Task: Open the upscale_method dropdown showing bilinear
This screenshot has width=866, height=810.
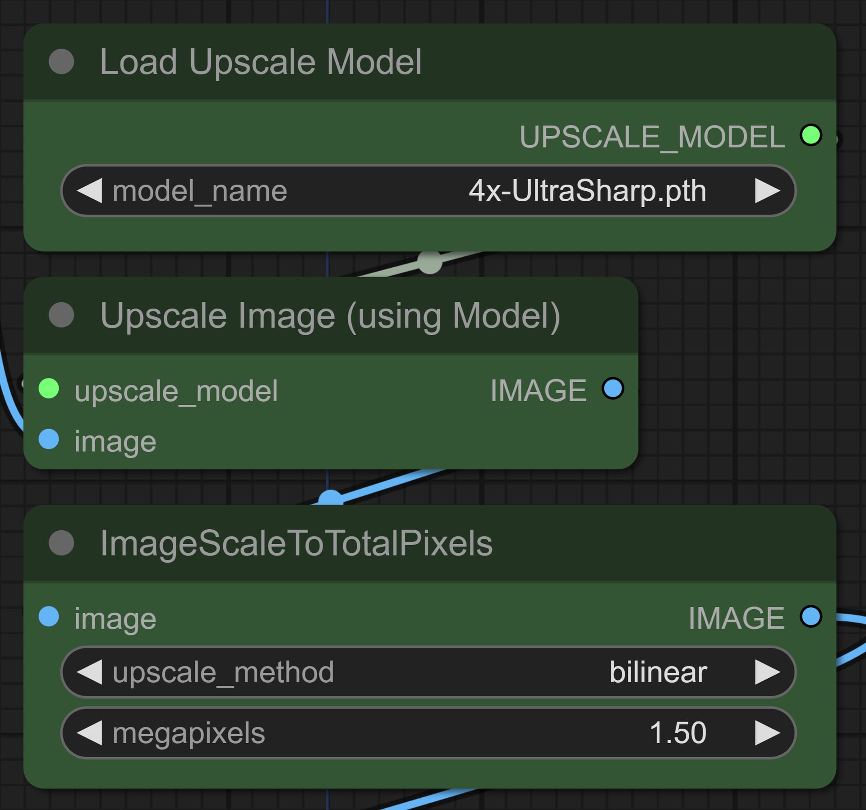Action: 428,672
